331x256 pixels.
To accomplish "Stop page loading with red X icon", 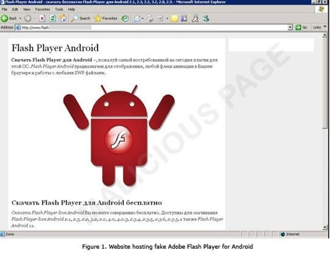I will (x=42, y=19).
